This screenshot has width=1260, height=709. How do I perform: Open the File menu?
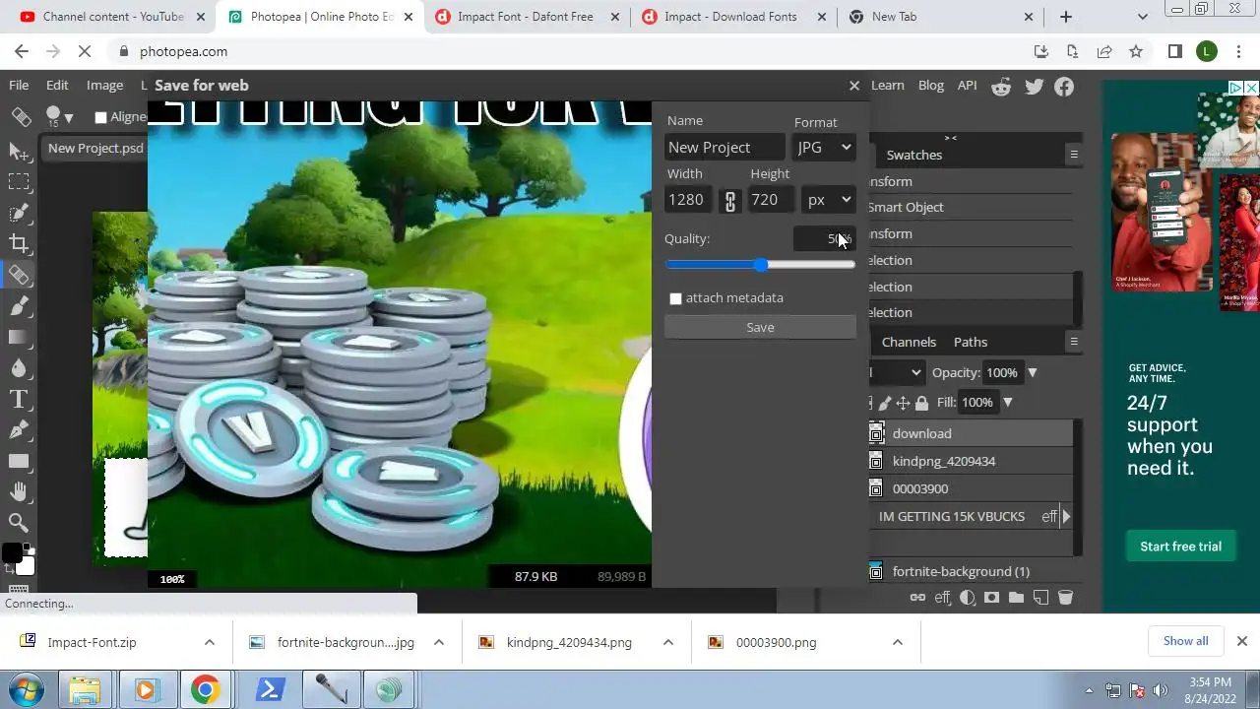coord(19,86)
